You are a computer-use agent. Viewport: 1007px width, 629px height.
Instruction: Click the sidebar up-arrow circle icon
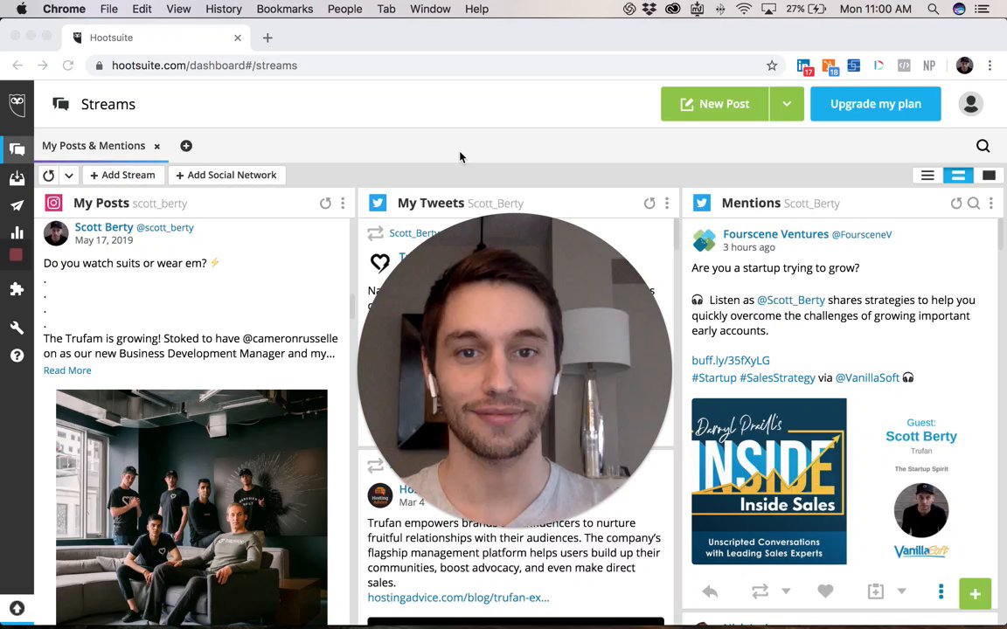point(17,608)
